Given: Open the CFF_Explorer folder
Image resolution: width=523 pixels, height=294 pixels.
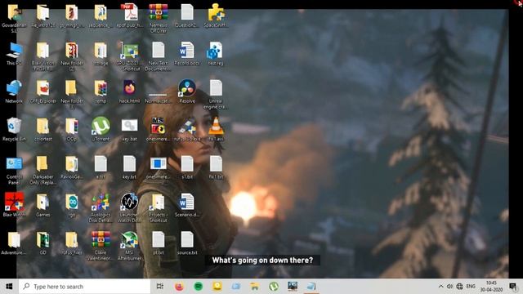Looking at the screenshot, I should (42, 91).
